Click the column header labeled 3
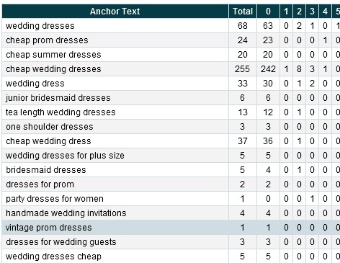340x263 pixels. [x=312, y=12]
